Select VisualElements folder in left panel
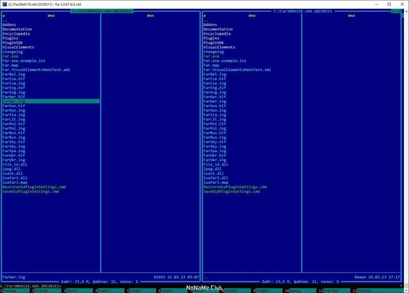 point(18,47)
